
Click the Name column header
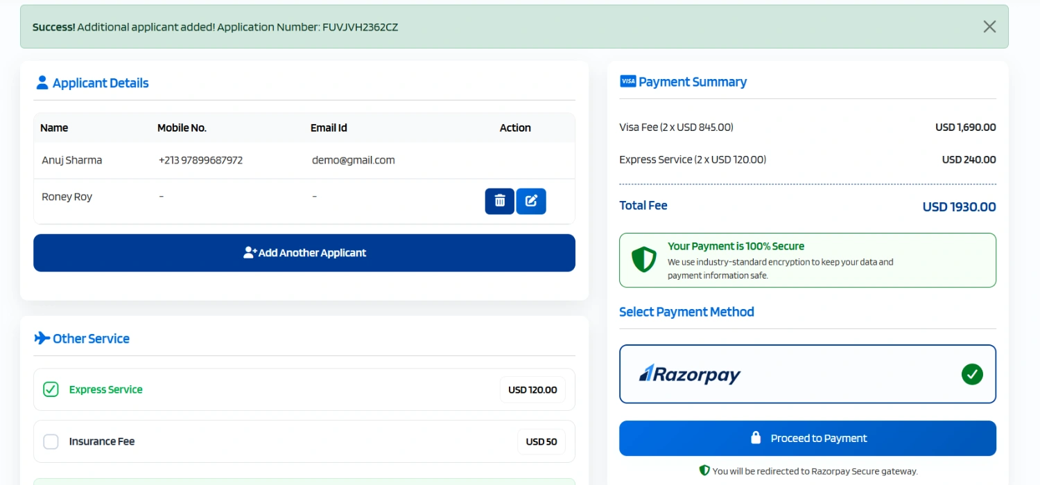click(x=54, y=127)
